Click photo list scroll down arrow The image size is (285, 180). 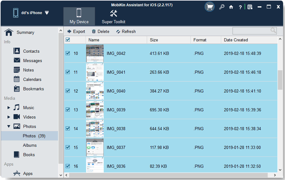(280, 170)
